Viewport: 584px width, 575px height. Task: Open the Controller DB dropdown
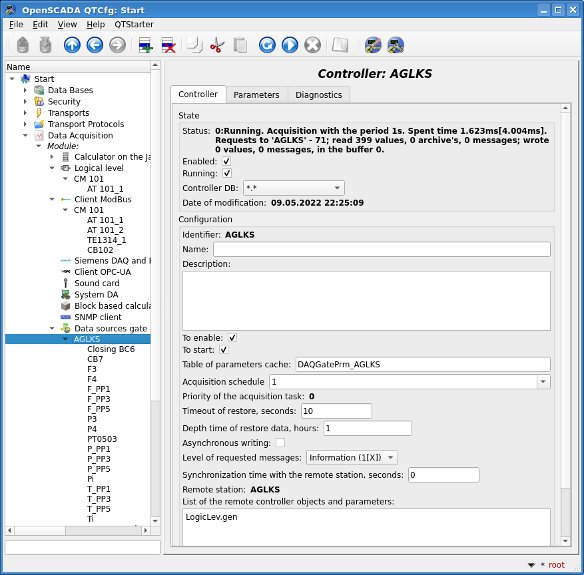coord(294,188)
